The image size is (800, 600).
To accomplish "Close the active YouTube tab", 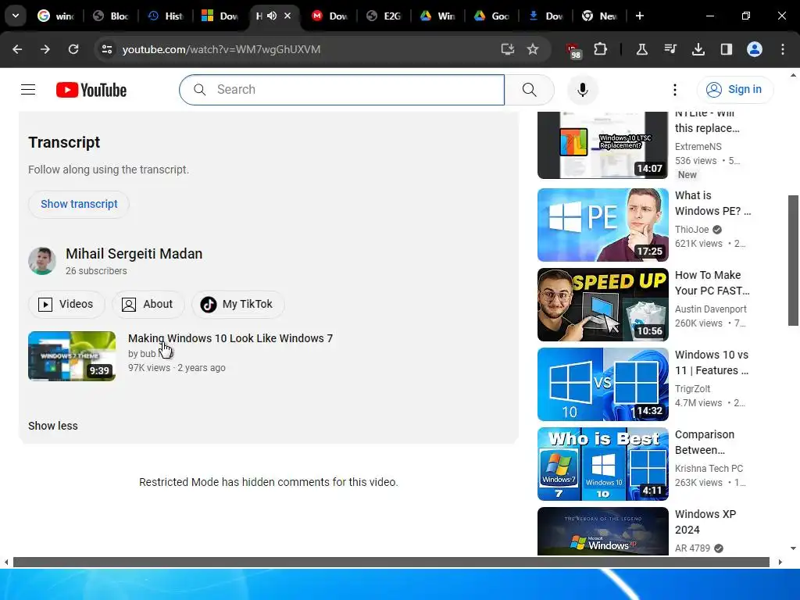I will click(x=287, y=16).
